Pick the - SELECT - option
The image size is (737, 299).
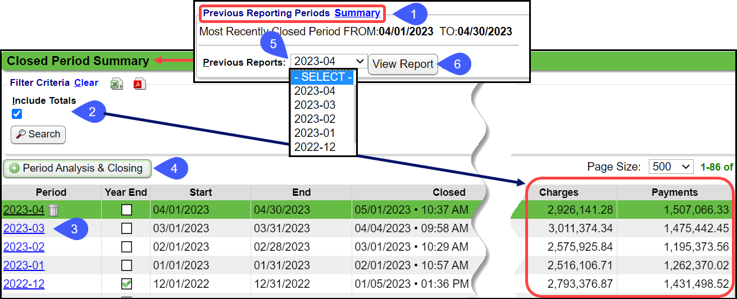(x=322, y=77)
